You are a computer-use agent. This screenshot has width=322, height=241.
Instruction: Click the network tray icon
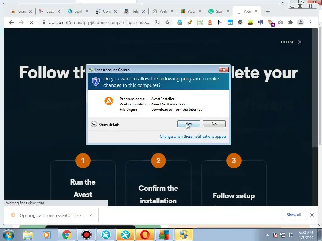click(283, 235)
